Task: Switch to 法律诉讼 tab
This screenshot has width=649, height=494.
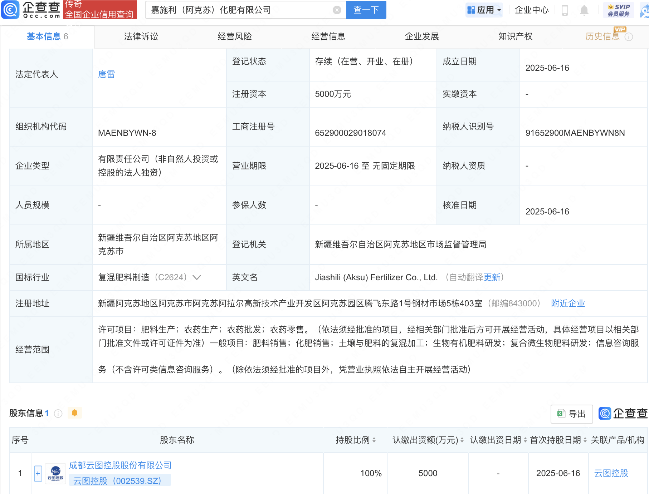Action: (141, 36)
